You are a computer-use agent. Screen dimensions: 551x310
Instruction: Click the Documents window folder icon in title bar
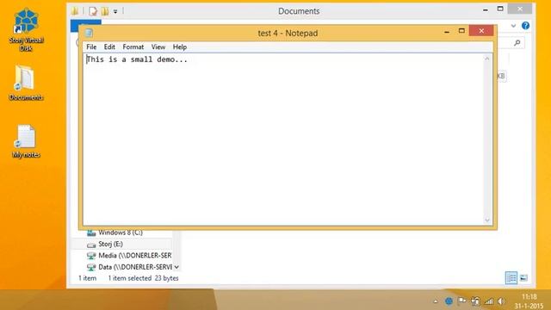tap(75, 11)
